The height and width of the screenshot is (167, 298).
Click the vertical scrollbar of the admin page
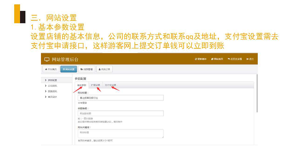[257, 93]
